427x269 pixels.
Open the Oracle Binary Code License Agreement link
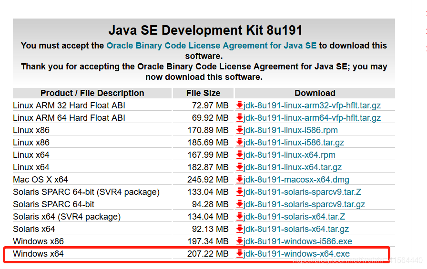(x=211, y=45)
